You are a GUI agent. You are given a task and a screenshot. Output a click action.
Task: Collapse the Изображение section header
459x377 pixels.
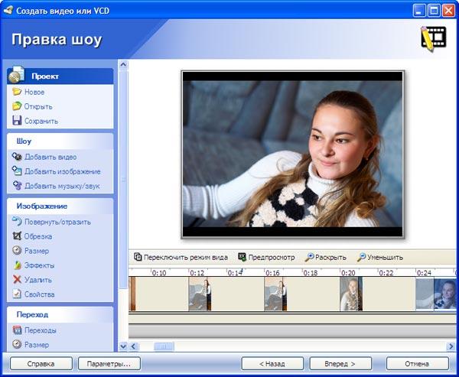60,206
